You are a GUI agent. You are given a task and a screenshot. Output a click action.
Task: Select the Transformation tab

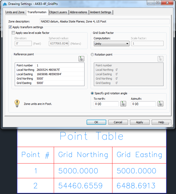[37, 12]
